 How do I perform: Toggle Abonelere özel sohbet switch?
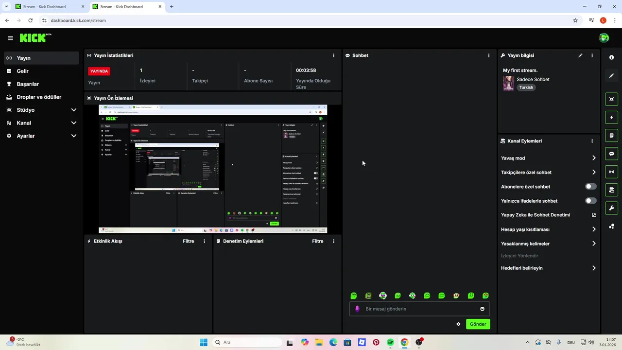pyautogui.click(x=591, y=187)
